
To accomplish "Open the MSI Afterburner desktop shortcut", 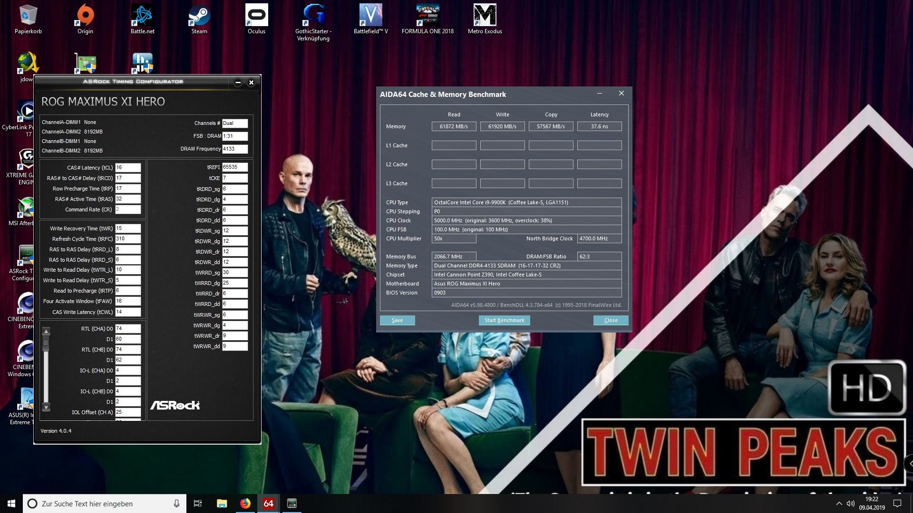I will pos(21,212).
